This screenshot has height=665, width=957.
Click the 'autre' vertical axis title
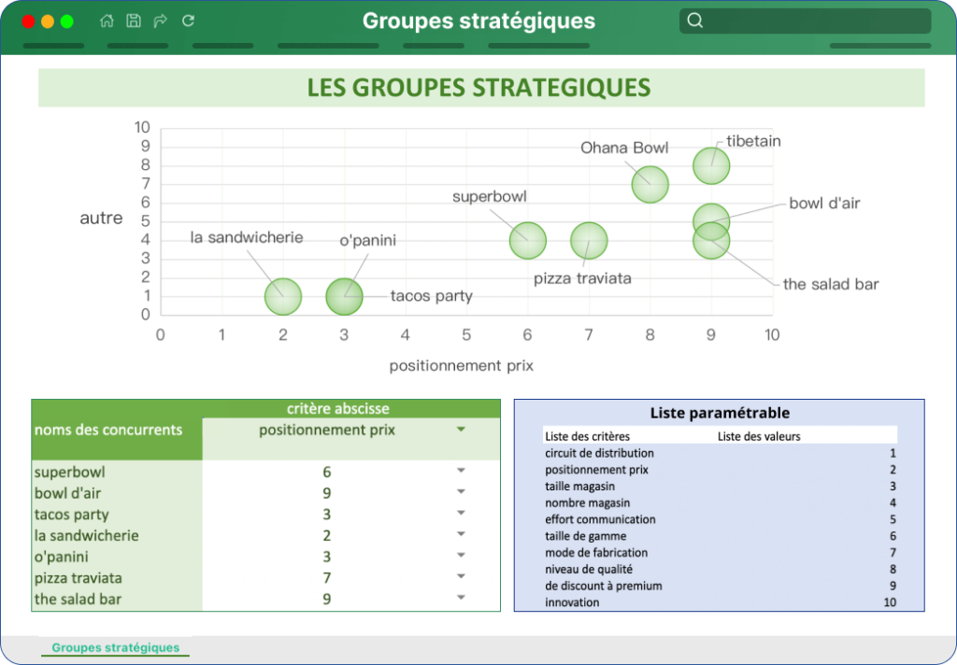point(101,219)
